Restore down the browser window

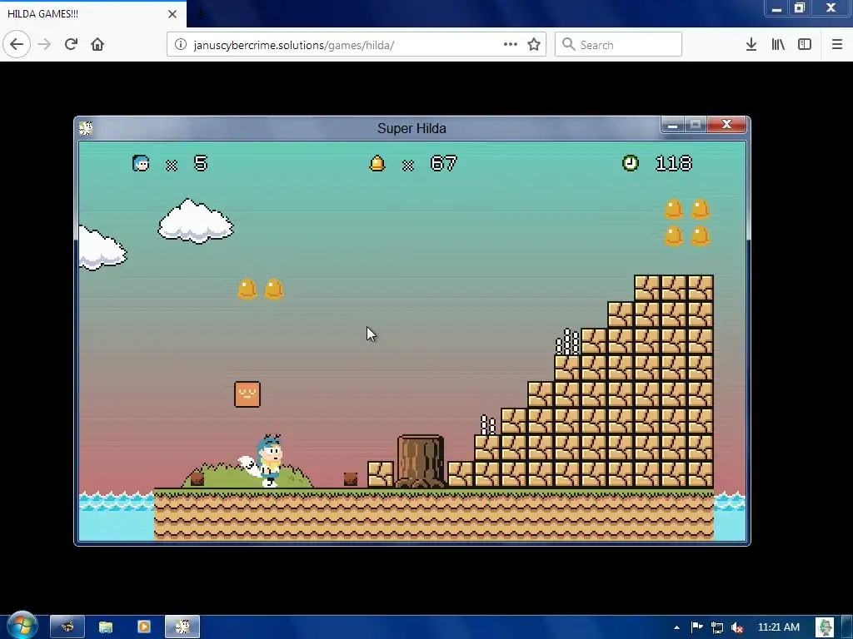[800, 8]
